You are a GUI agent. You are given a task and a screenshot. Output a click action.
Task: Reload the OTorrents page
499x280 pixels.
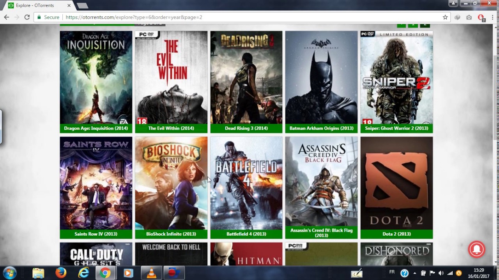click(x=27, y=17)
